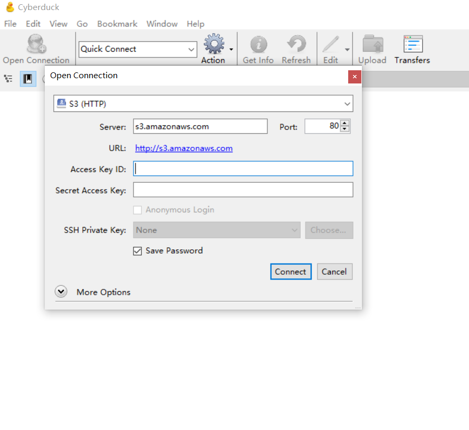
Task: Decrease the Port value with down arrow
Action: (x=345, y=129)
